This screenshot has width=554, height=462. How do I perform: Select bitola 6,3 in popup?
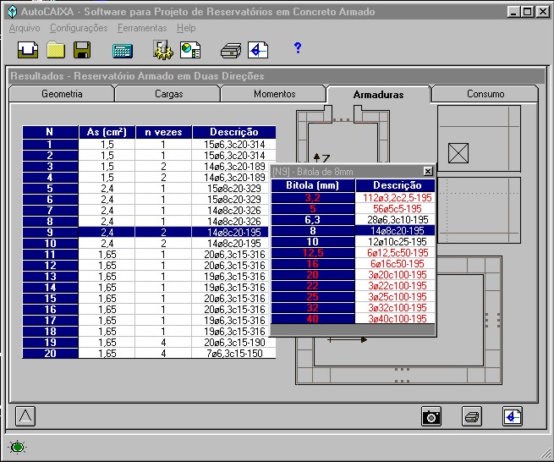tap(313, 219)
